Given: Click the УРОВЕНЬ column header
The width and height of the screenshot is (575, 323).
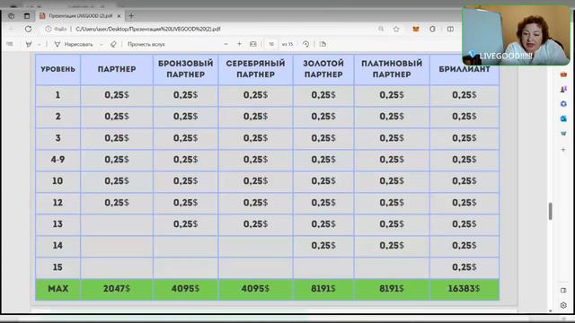Looking at the screenshot, I should pyautogui.click(x=57, y=69).
